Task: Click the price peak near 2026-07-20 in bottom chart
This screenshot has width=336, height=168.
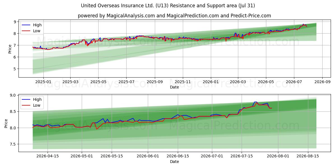Action: pos(255,102)
